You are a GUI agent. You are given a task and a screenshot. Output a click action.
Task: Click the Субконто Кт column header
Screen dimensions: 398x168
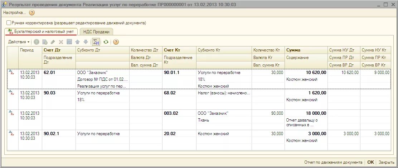224,50
